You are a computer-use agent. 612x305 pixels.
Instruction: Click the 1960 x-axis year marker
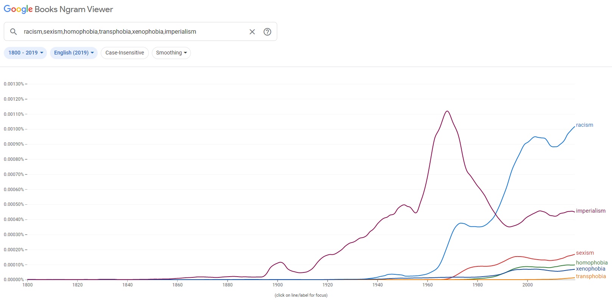[x=428, y=285]
